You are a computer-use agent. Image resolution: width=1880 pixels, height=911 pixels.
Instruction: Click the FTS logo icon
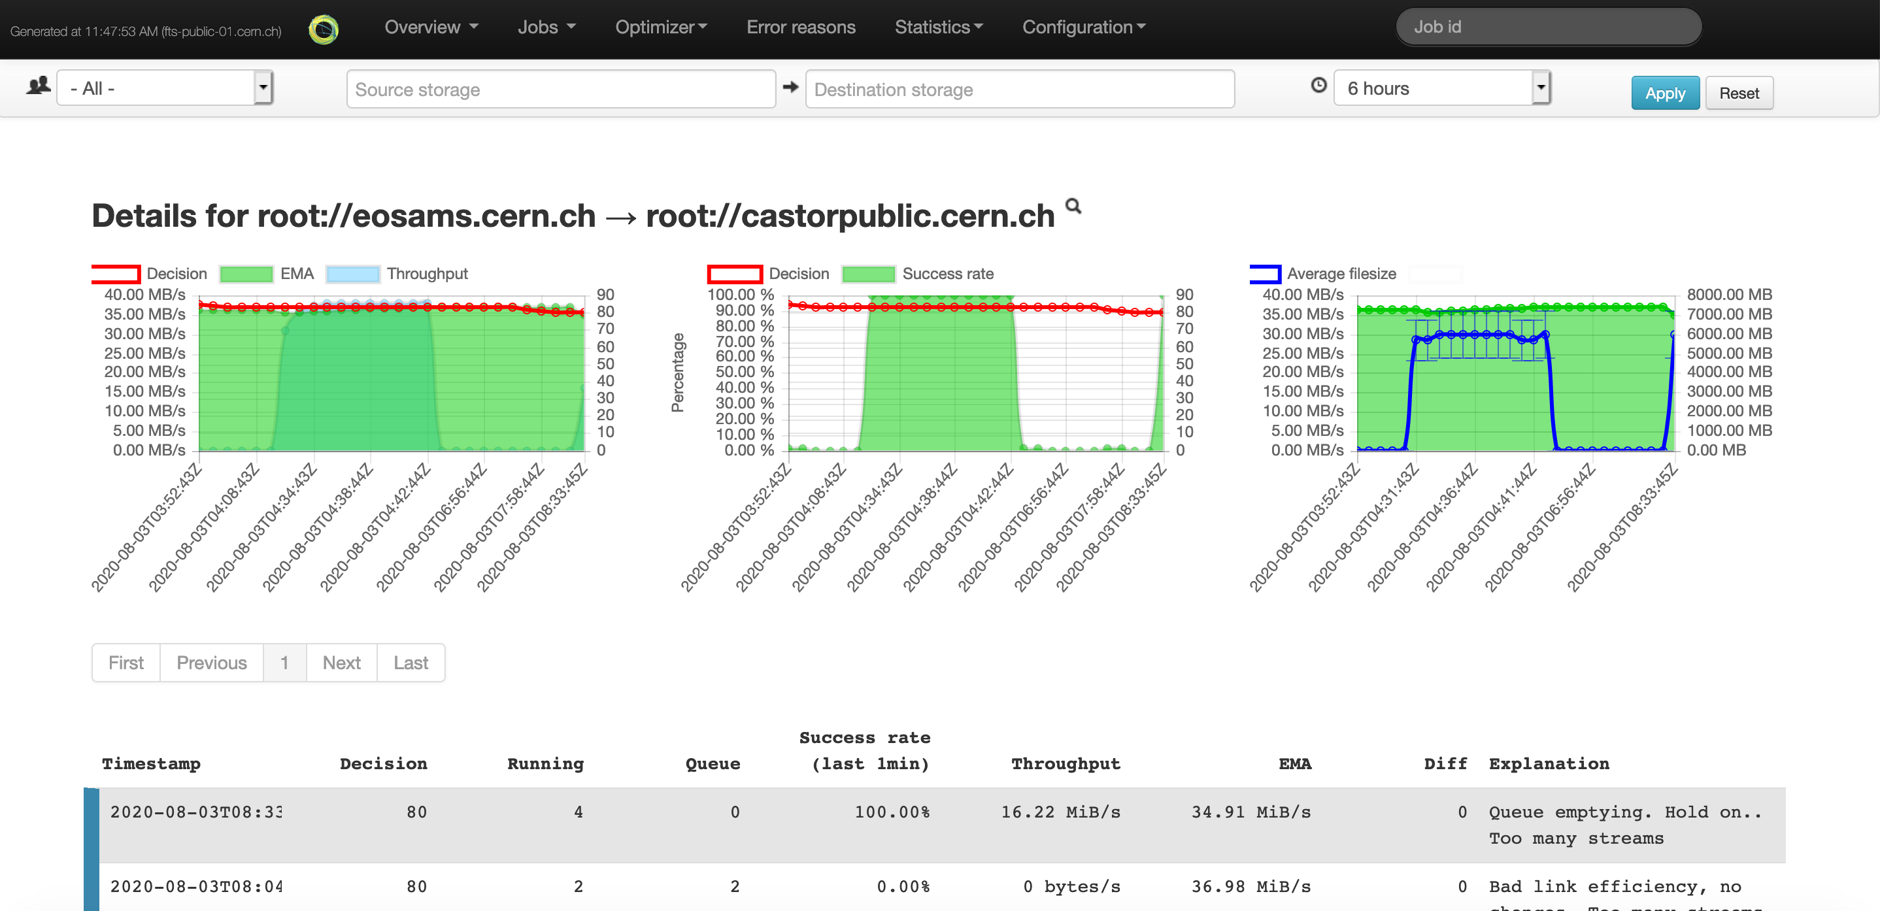tap(324, 29)
